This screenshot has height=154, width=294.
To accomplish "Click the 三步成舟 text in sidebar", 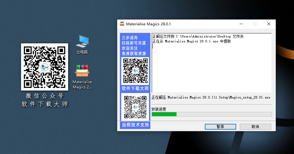I will 130,38.
